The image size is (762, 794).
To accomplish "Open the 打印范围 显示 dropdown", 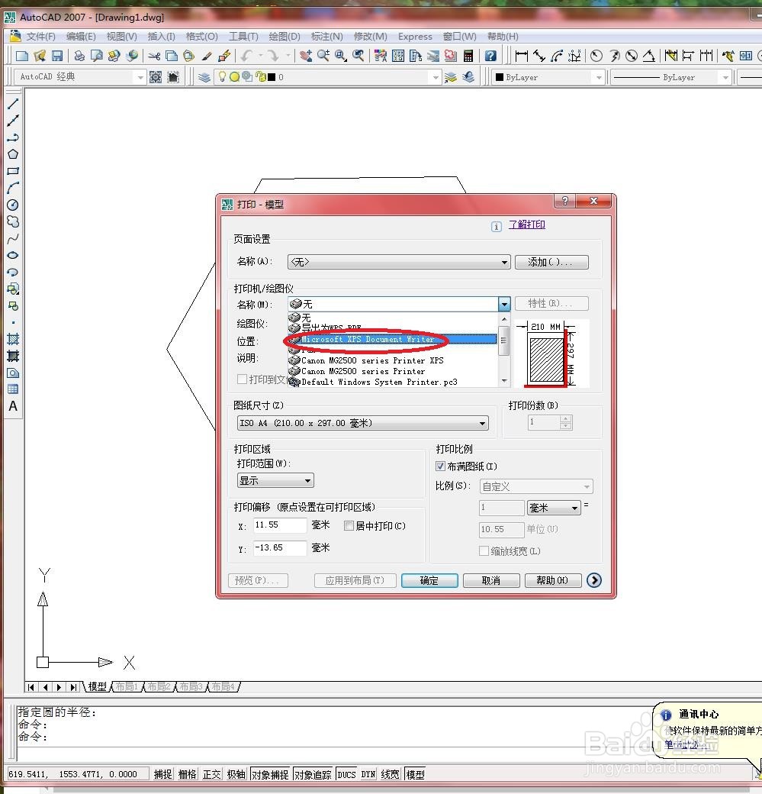I will pos(275,480).
